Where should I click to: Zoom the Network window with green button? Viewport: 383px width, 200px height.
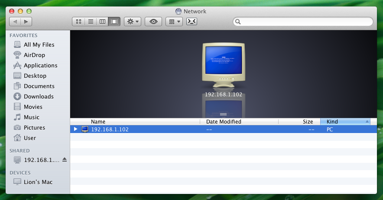pyautogui.click(x=29, y=11)
